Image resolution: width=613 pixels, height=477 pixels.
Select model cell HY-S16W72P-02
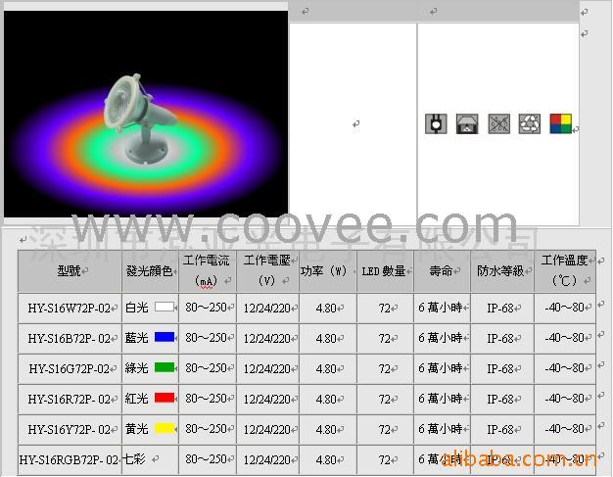[70, 309]
